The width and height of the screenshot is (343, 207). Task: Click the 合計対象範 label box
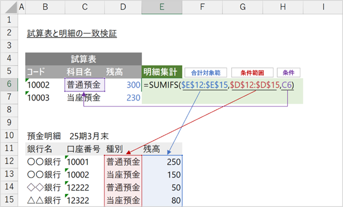205,73
